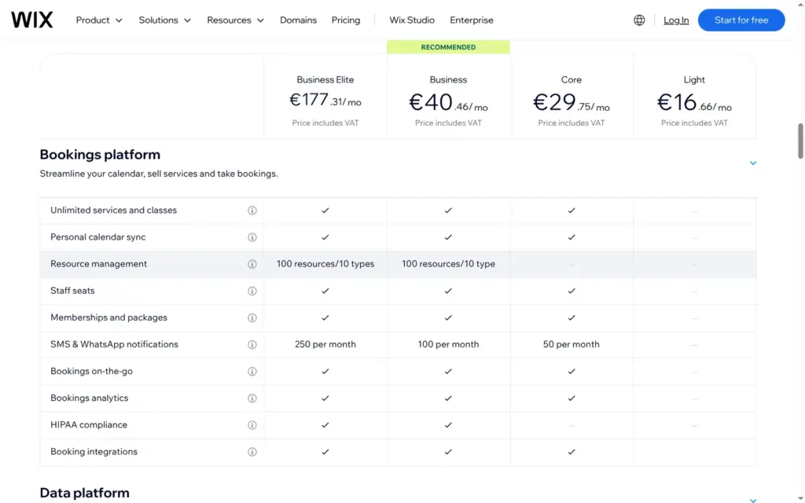
Task: Click the Booking integrations label
Action: tap(94, 452)
